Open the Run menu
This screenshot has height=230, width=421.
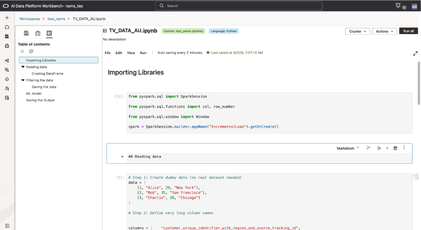click(x=143, y=53)
